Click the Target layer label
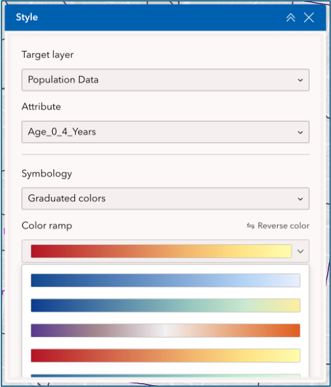 (48, 55)
